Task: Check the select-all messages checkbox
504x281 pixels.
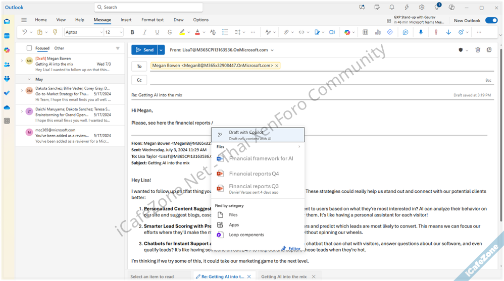Action: tap(29, 48)
